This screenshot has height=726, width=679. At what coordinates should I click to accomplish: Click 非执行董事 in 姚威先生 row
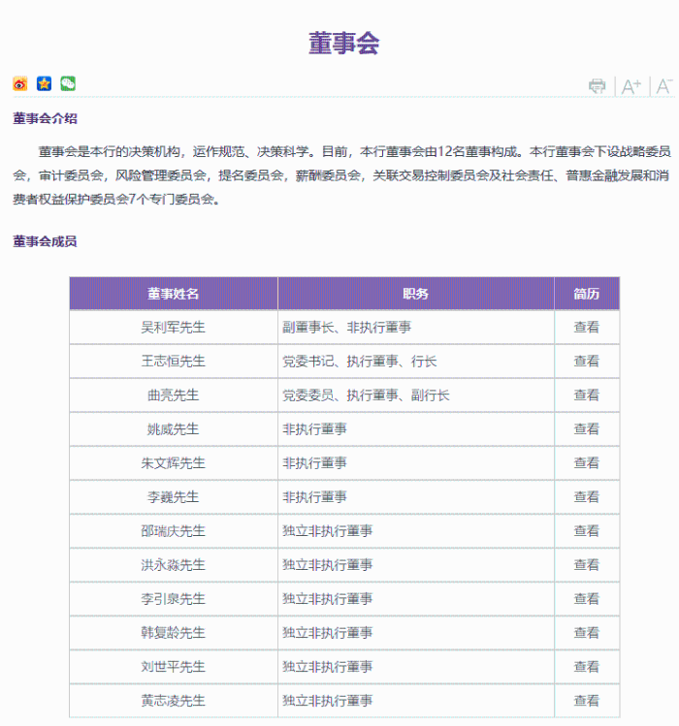pyautogui.click(x=314, y=429)
